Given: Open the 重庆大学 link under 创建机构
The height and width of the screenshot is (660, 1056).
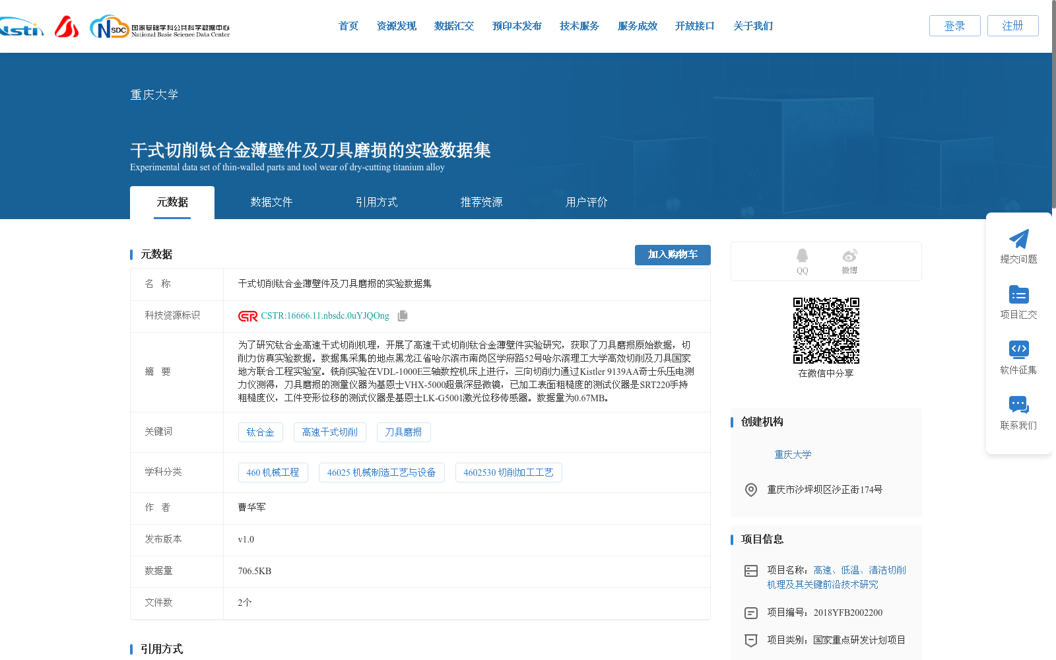Looking at the screenshot, I should click(x=792, y=454).
